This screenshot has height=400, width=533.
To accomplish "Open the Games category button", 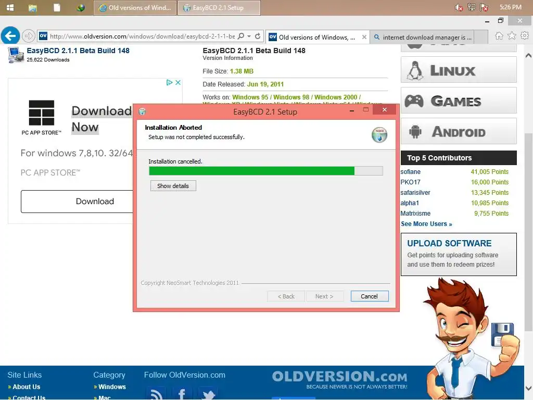I will click(459, 101).
